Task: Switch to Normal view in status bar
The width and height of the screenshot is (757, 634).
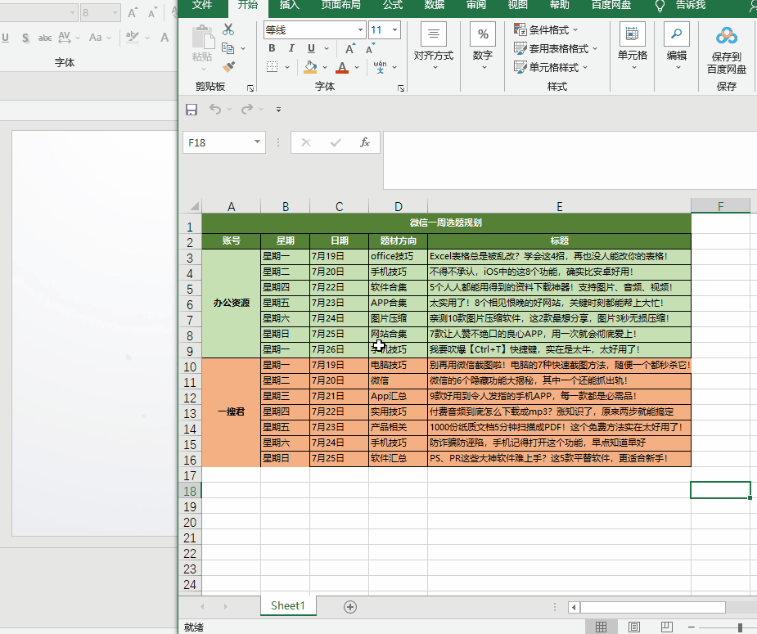Action: [x=601, y=627]
